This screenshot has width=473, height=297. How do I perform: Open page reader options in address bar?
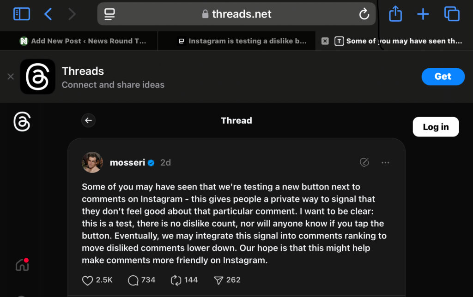(x=109, y=14)
